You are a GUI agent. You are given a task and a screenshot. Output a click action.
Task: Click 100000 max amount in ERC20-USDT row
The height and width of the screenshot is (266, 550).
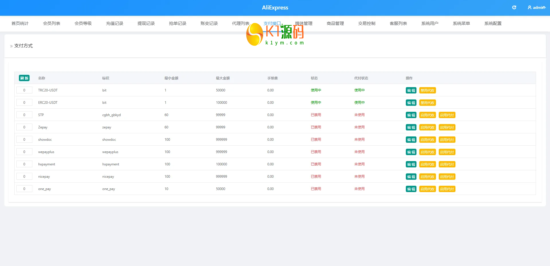[222, 103]
